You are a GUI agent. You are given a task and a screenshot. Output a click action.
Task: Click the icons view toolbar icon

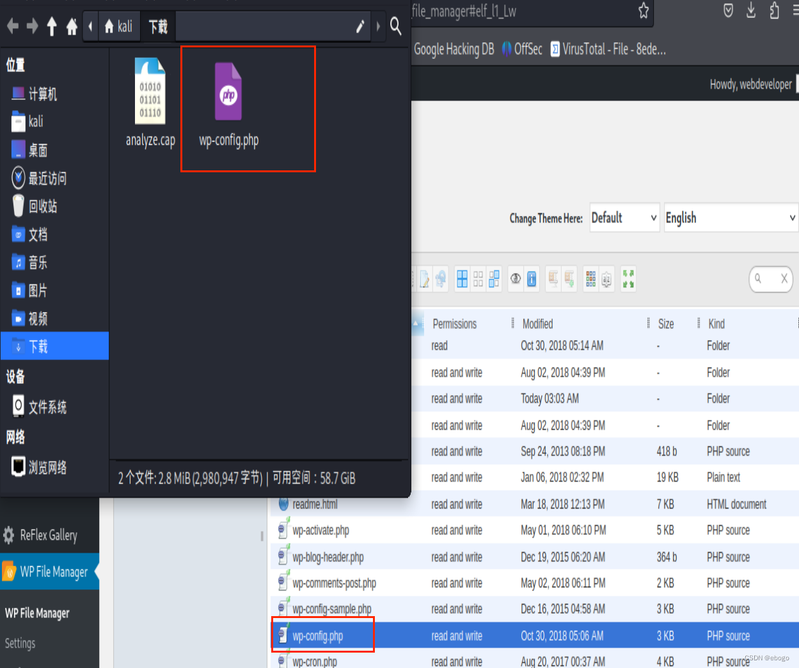tap(590, 279)
